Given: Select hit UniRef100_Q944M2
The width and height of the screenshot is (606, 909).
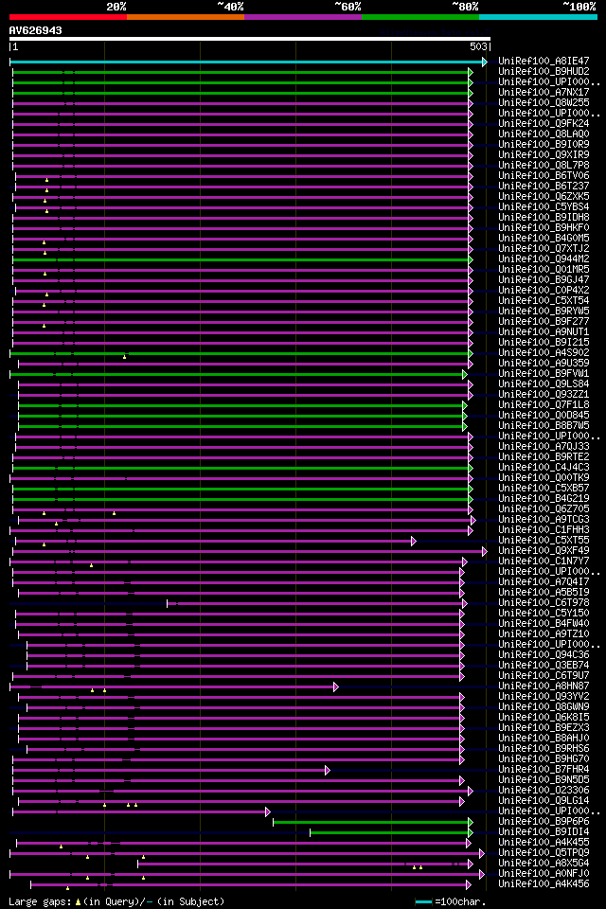Looking at the screenshot, I should tap(544, 259).
